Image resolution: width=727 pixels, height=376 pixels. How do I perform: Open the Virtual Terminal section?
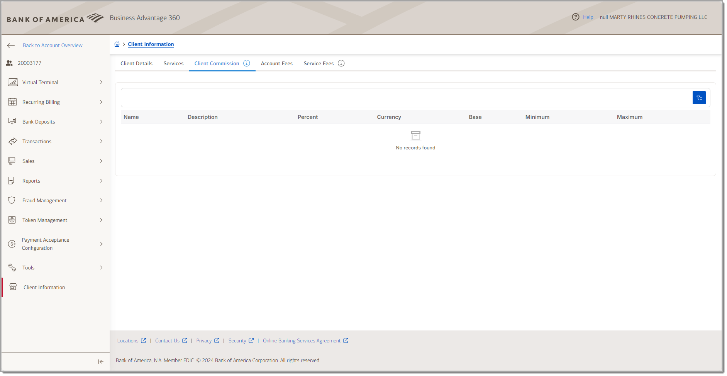pyautogui.click(x=13, y=82)
